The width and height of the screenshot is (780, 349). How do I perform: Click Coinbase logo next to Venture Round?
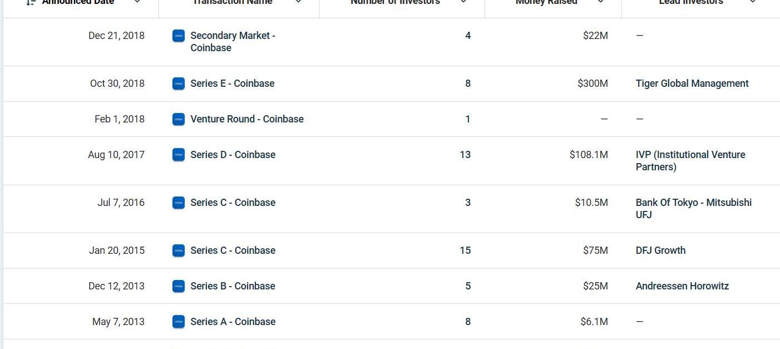point(179,120)
